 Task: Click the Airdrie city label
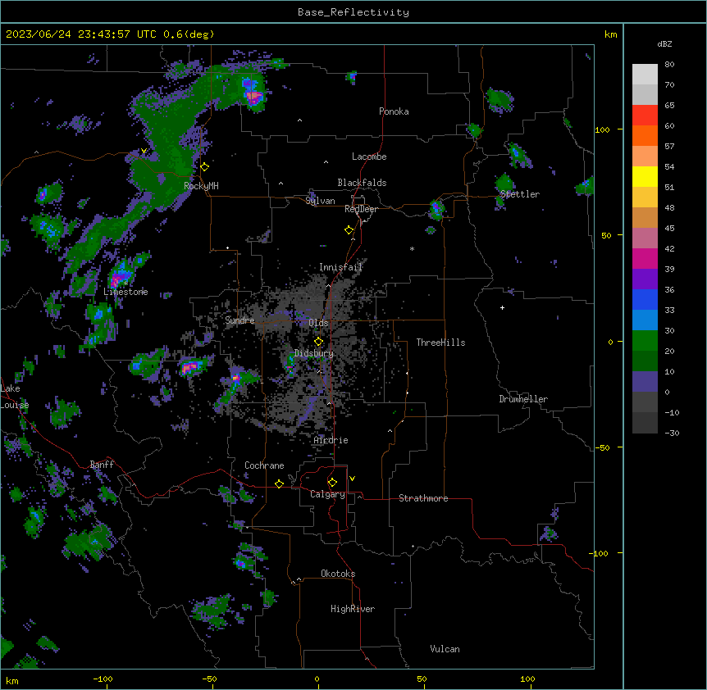331,440
